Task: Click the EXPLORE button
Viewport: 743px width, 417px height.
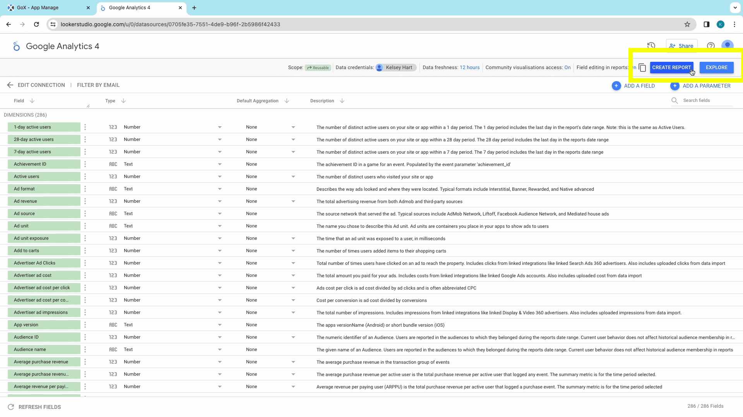Action: pos(716,68)
